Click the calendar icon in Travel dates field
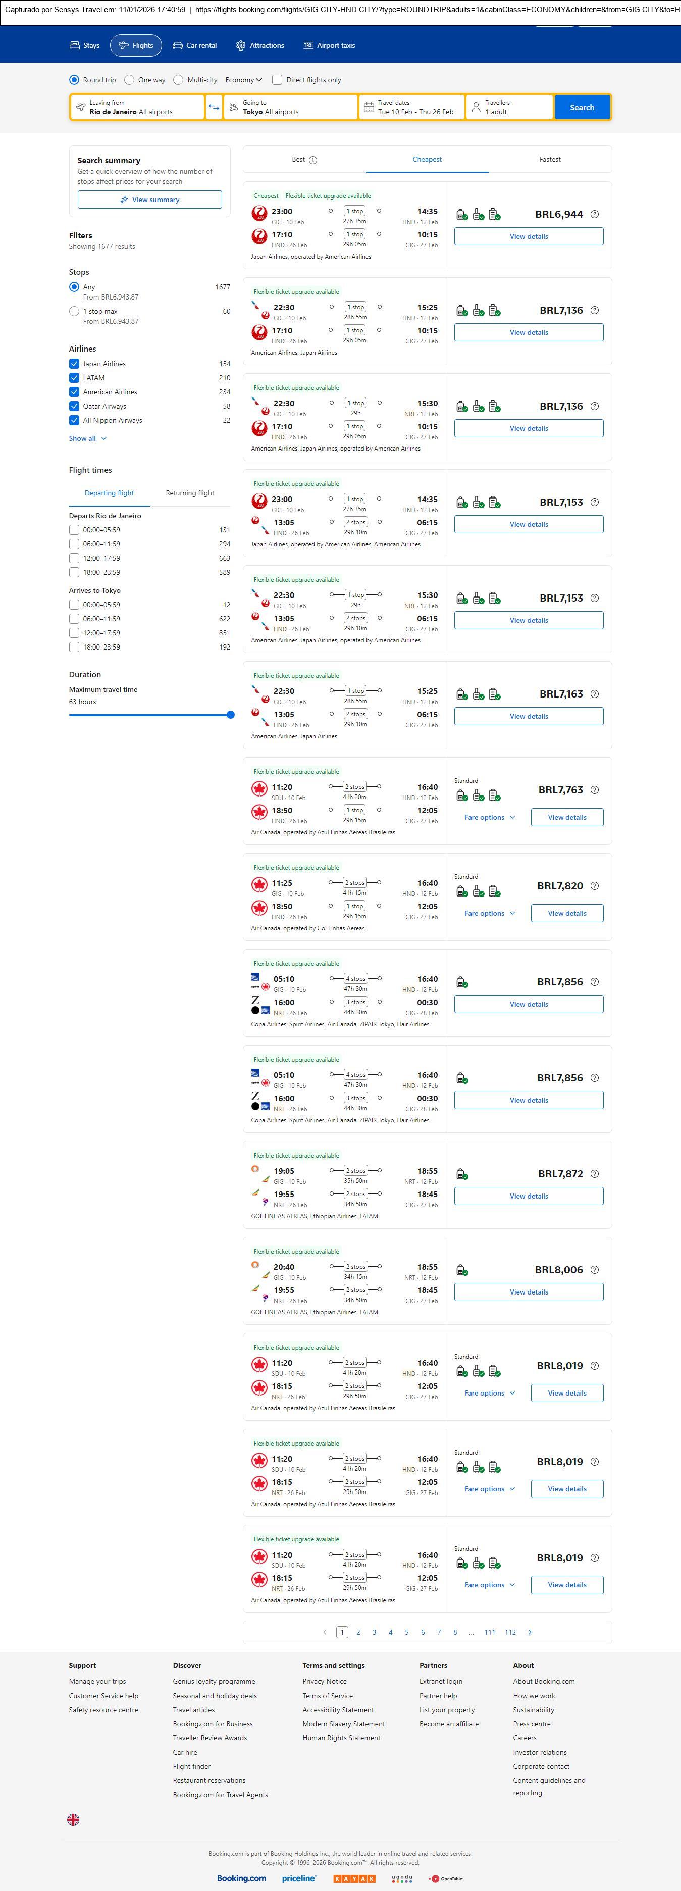This screenshot has width=681, height=1891. pos(369,107)
